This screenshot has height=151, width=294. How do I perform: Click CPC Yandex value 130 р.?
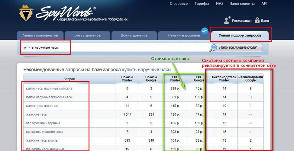175,115
